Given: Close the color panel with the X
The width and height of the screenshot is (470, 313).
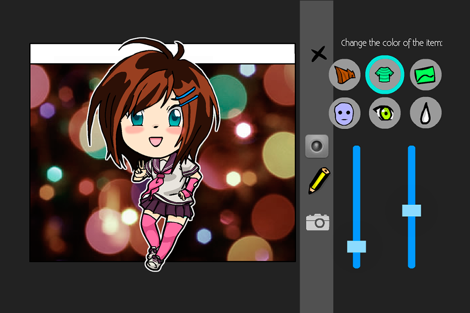Looking at the screenshot, I should click(318, 54).
